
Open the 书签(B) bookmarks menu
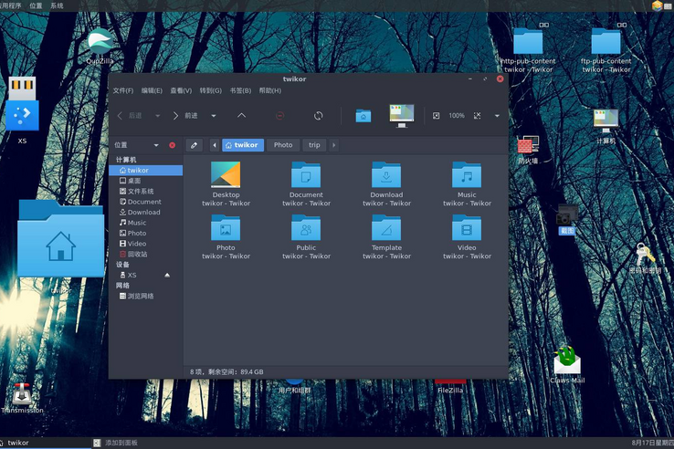click(x=240, y=91)
